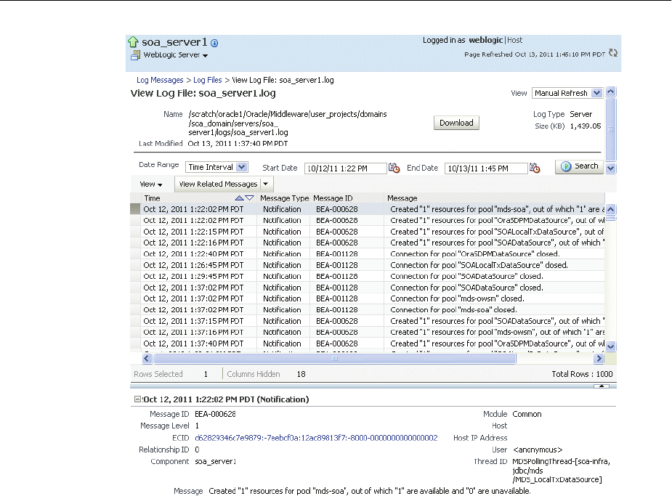672x496 pixels.
Task: Select the row timed 1:29:45 PM
Action: (368, 276)
